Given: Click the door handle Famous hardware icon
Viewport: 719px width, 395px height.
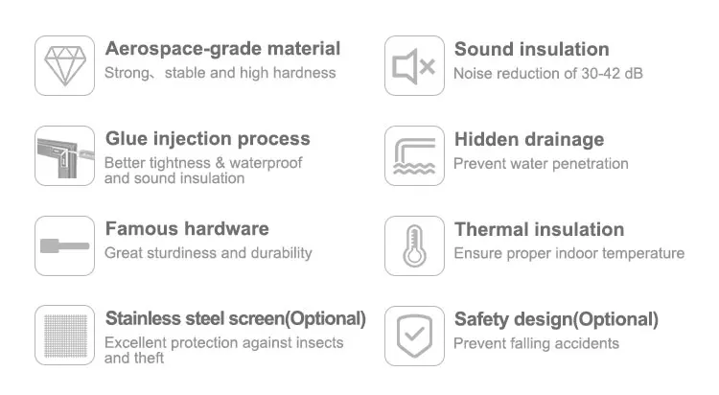Looking at the screenshot, I should pos(64,245).
